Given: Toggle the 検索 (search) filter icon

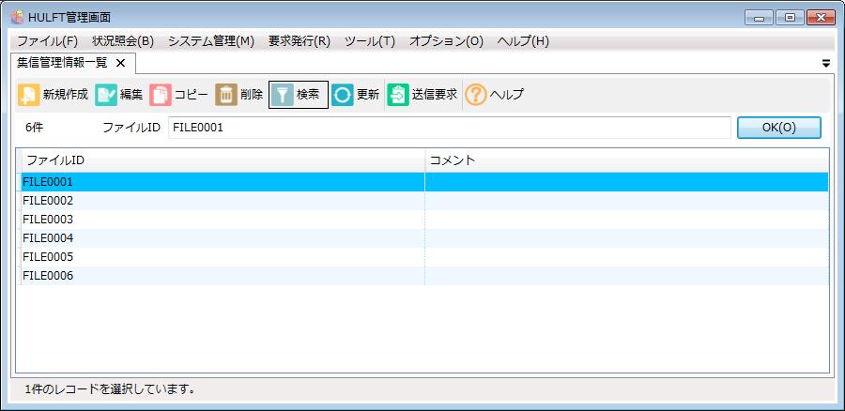Looking at the screenshot, I should click(283, 95).
